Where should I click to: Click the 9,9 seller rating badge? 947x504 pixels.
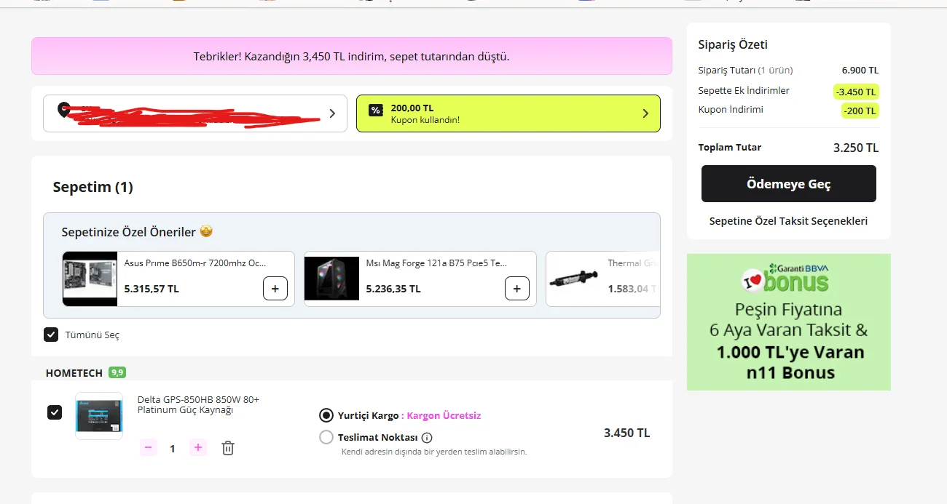pyautogui.click(x=117, y=372)
